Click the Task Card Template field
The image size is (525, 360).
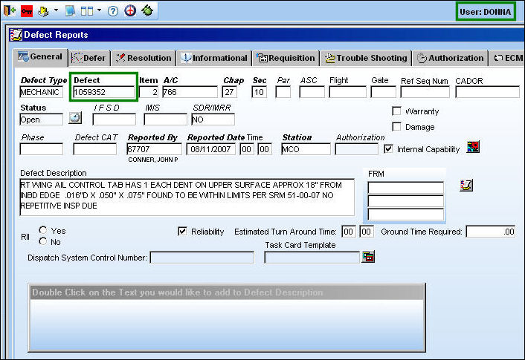click(x=312, y=258)
